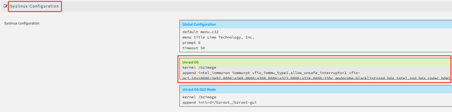Click the 'timeout 50' line

[x=194, y=48]
